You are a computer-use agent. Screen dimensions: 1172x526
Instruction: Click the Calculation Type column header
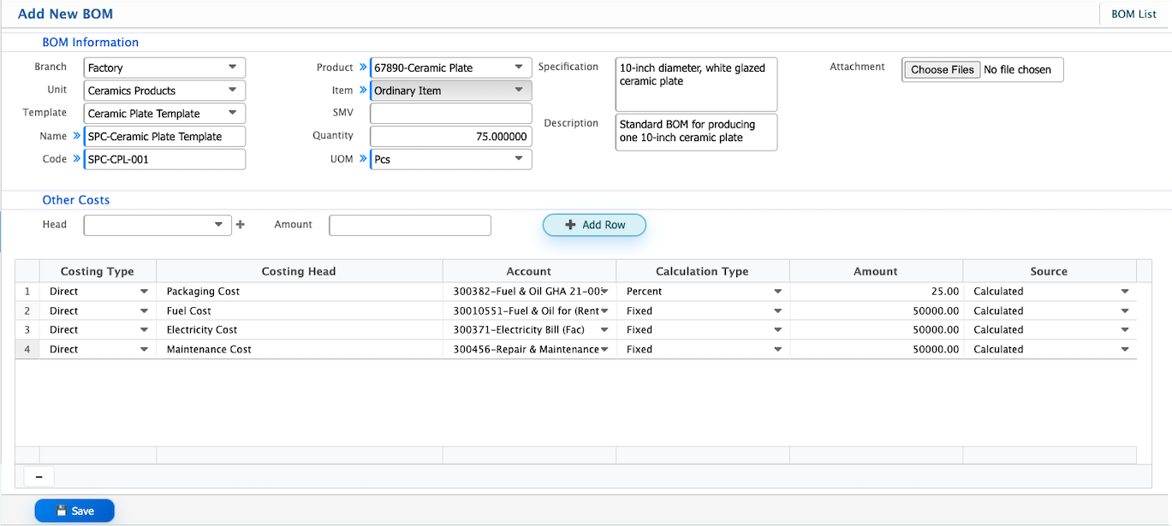[x=702, y=271]
